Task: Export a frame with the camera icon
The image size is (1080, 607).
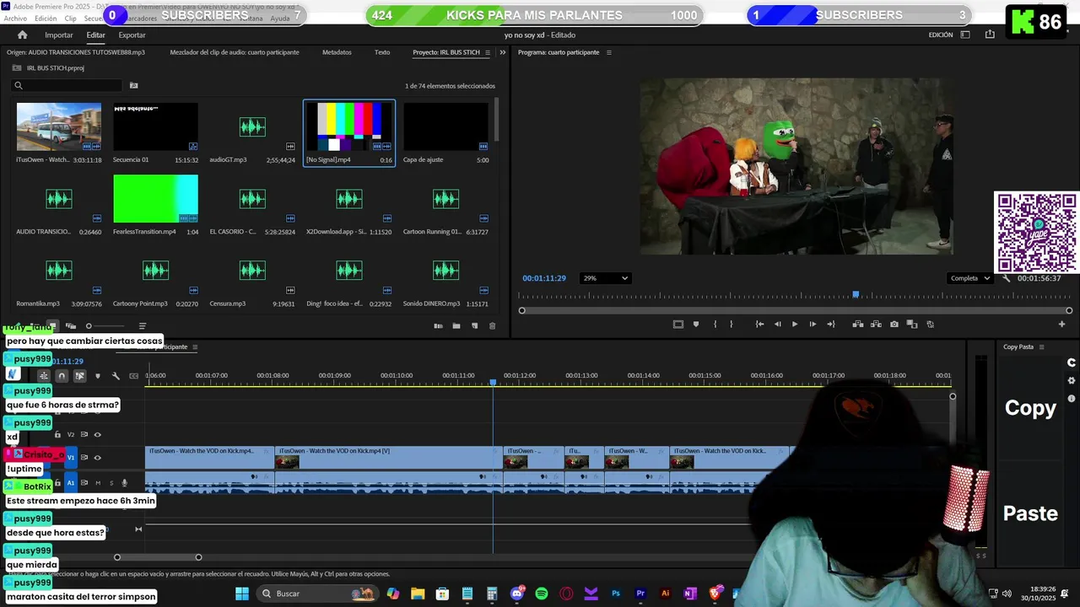Action: click(894, 324)
